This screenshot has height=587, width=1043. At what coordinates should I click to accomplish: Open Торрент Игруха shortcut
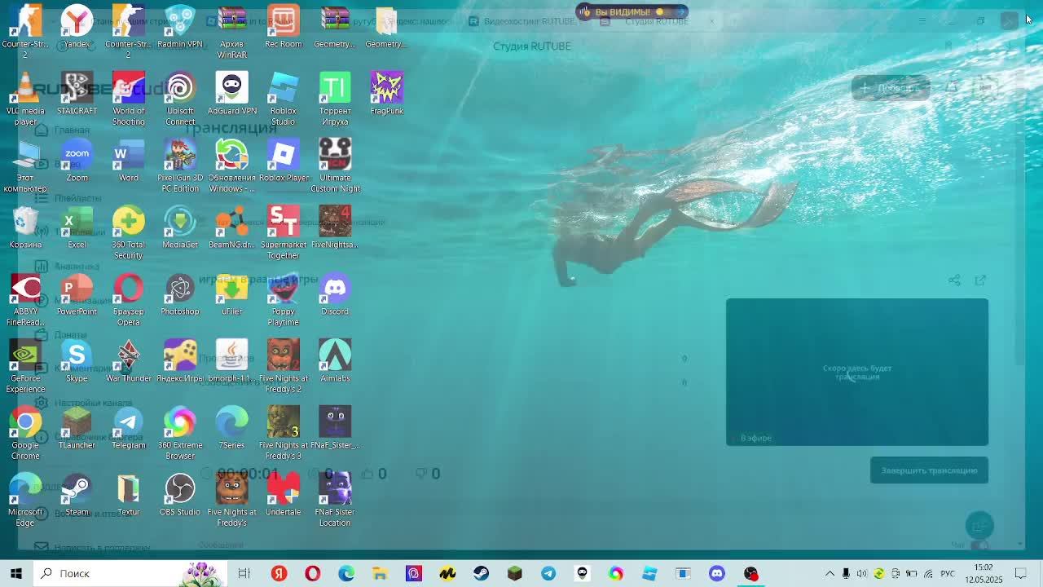point(335,99)
